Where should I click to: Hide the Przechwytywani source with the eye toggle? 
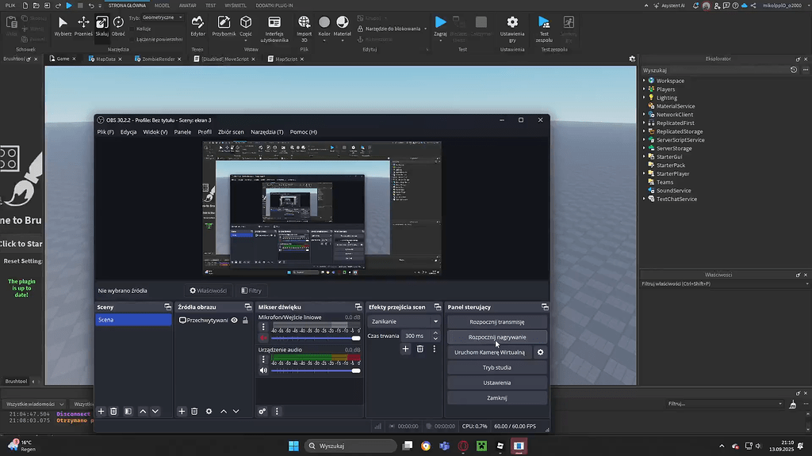(x=232, y=320)
